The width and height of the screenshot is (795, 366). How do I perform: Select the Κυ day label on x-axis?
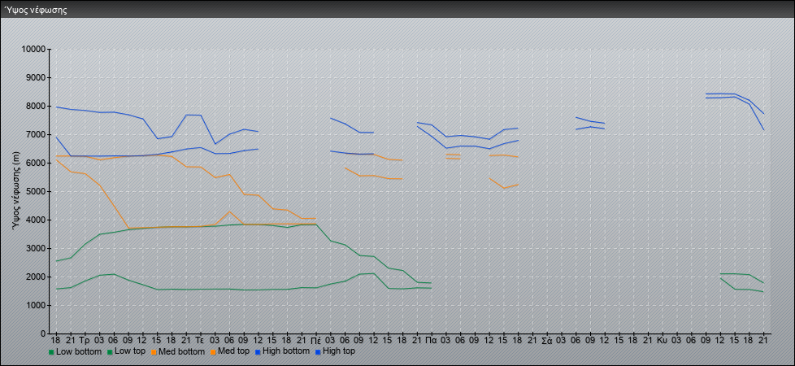point(662,339)
